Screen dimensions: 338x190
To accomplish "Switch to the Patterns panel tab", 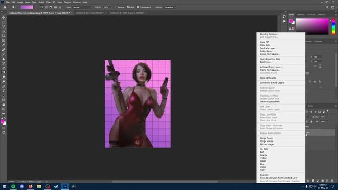I will pos(322,15).
